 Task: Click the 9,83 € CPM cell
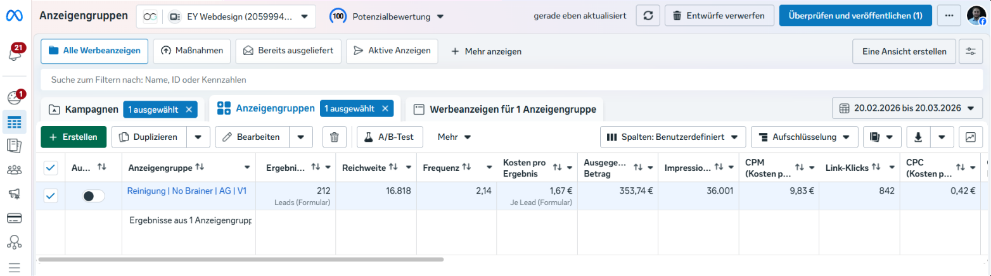[x=779, y=196]
